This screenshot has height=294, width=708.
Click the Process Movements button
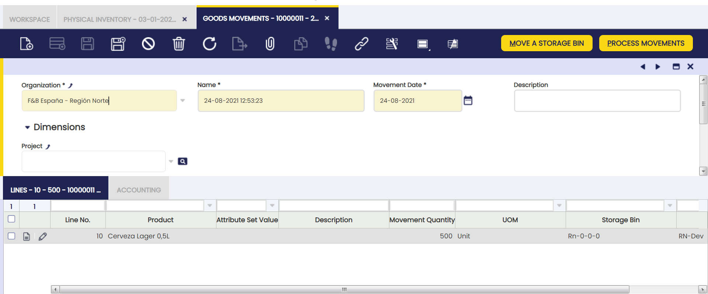646,43
